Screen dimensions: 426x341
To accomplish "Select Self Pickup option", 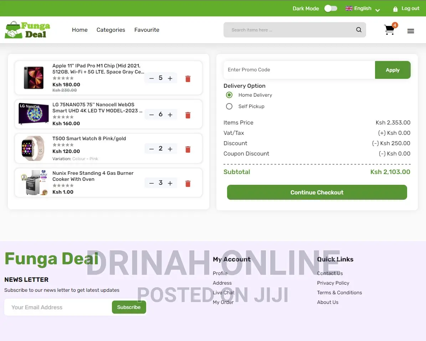I will coord(229,106).
